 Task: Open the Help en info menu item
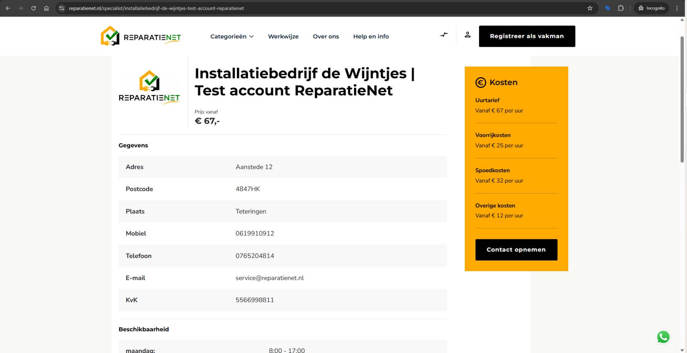(x=371, y=36)
